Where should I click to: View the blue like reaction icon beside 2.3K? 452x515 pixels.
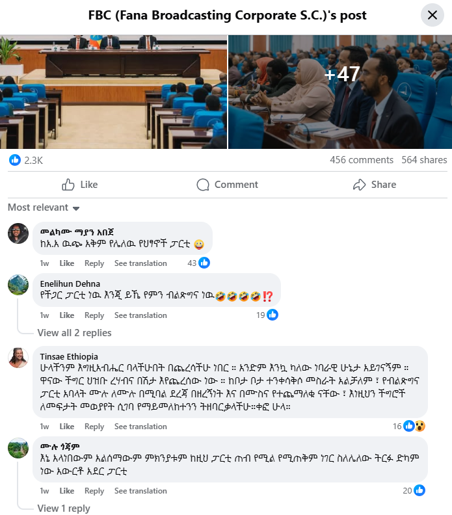(x=15, y=160)
